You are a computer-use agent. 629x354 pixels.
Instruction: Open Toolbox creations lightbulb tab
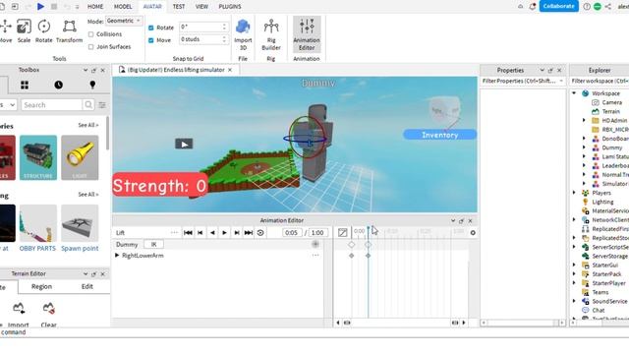[x=92, y=85]
